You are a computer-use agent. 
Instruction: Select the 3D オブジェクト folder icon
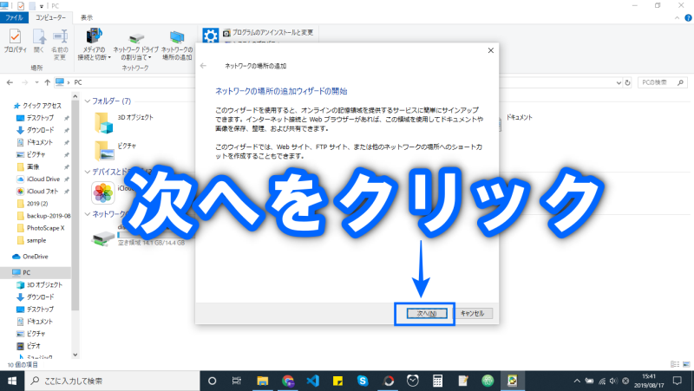103,119
